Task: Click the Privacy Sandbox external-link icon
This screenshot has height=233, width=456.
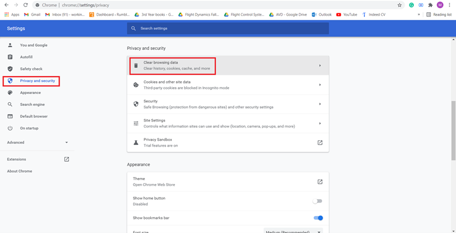Action: click(x=320, y=142)
